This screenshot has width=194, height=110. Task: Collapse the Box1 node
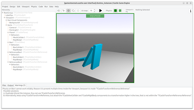click(x=8, y=42)
